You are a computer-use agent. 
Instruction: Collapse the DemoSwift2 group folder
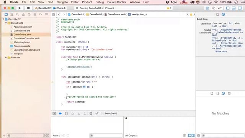coord(6,23)
